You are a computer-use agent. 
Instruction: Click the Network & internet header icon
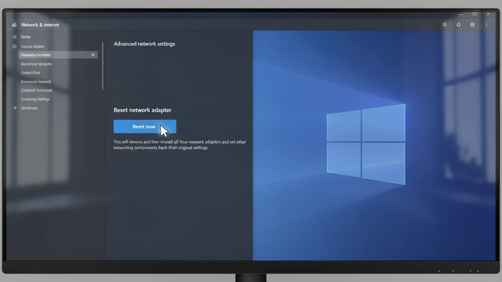[15, 25]
